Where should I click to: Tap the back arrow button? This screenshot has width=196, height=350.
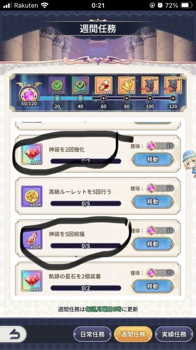tap(13, 334)
